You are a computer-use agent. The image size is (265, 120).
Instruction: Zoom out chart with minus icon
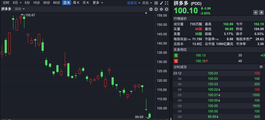click(151, 9)
